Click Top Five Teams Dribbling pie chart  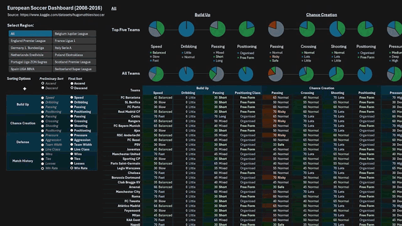click(187, 29)
